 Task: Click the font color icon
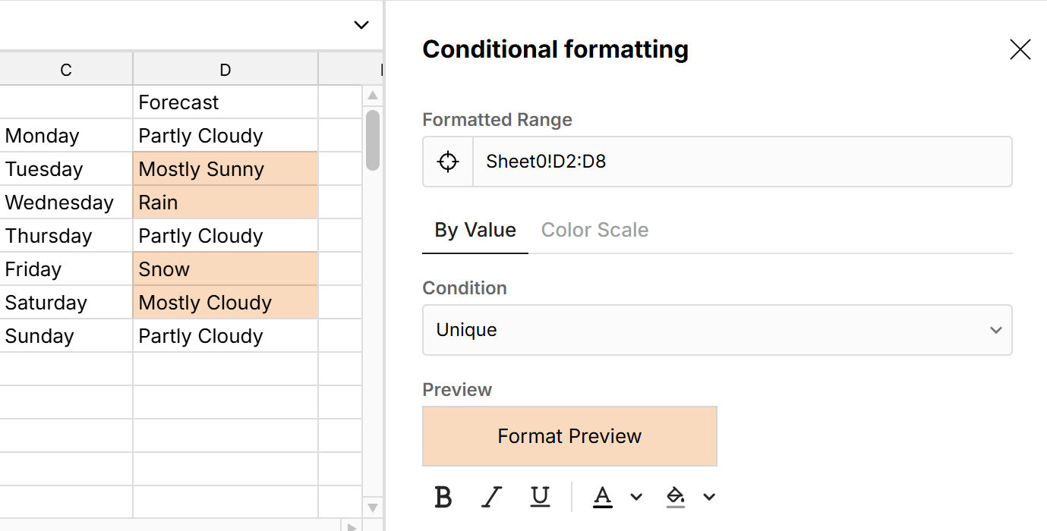coord(602,497)
